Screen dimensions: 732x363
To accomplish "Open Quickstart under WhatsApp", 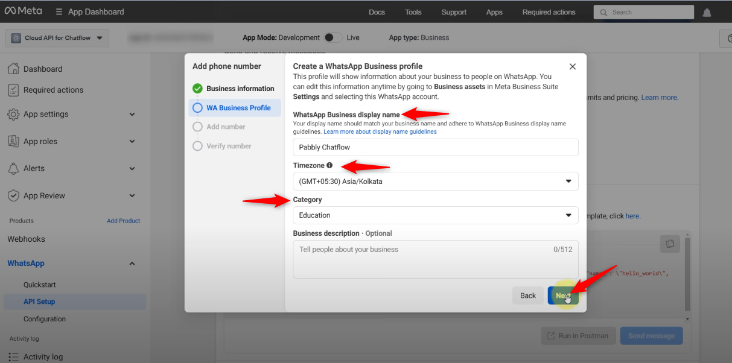I will click(40, 285).
